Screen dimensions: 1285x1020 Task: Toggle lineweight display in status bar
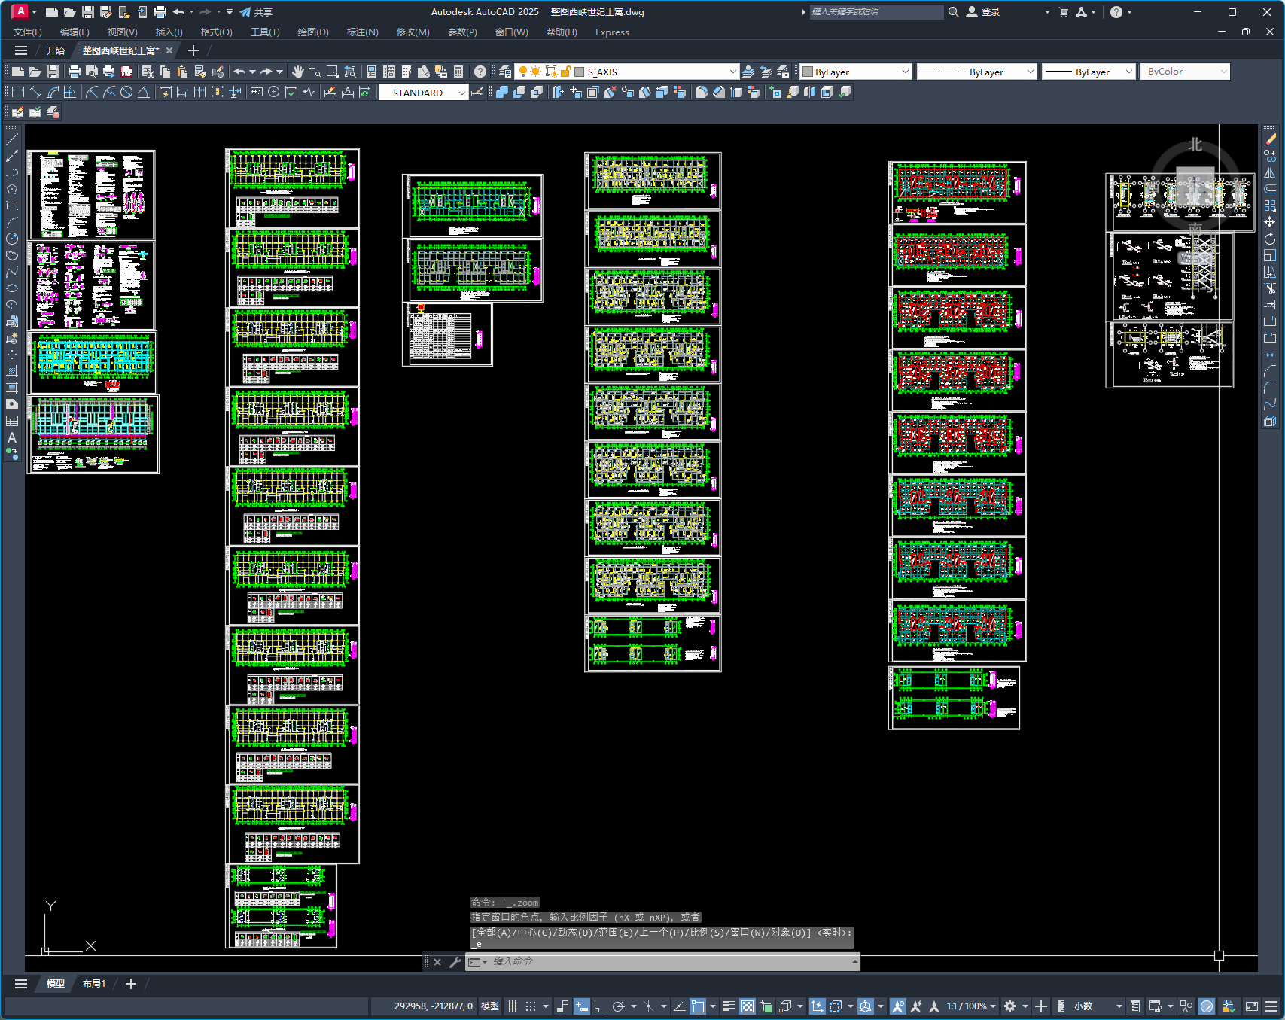(x=729, y=1006)
